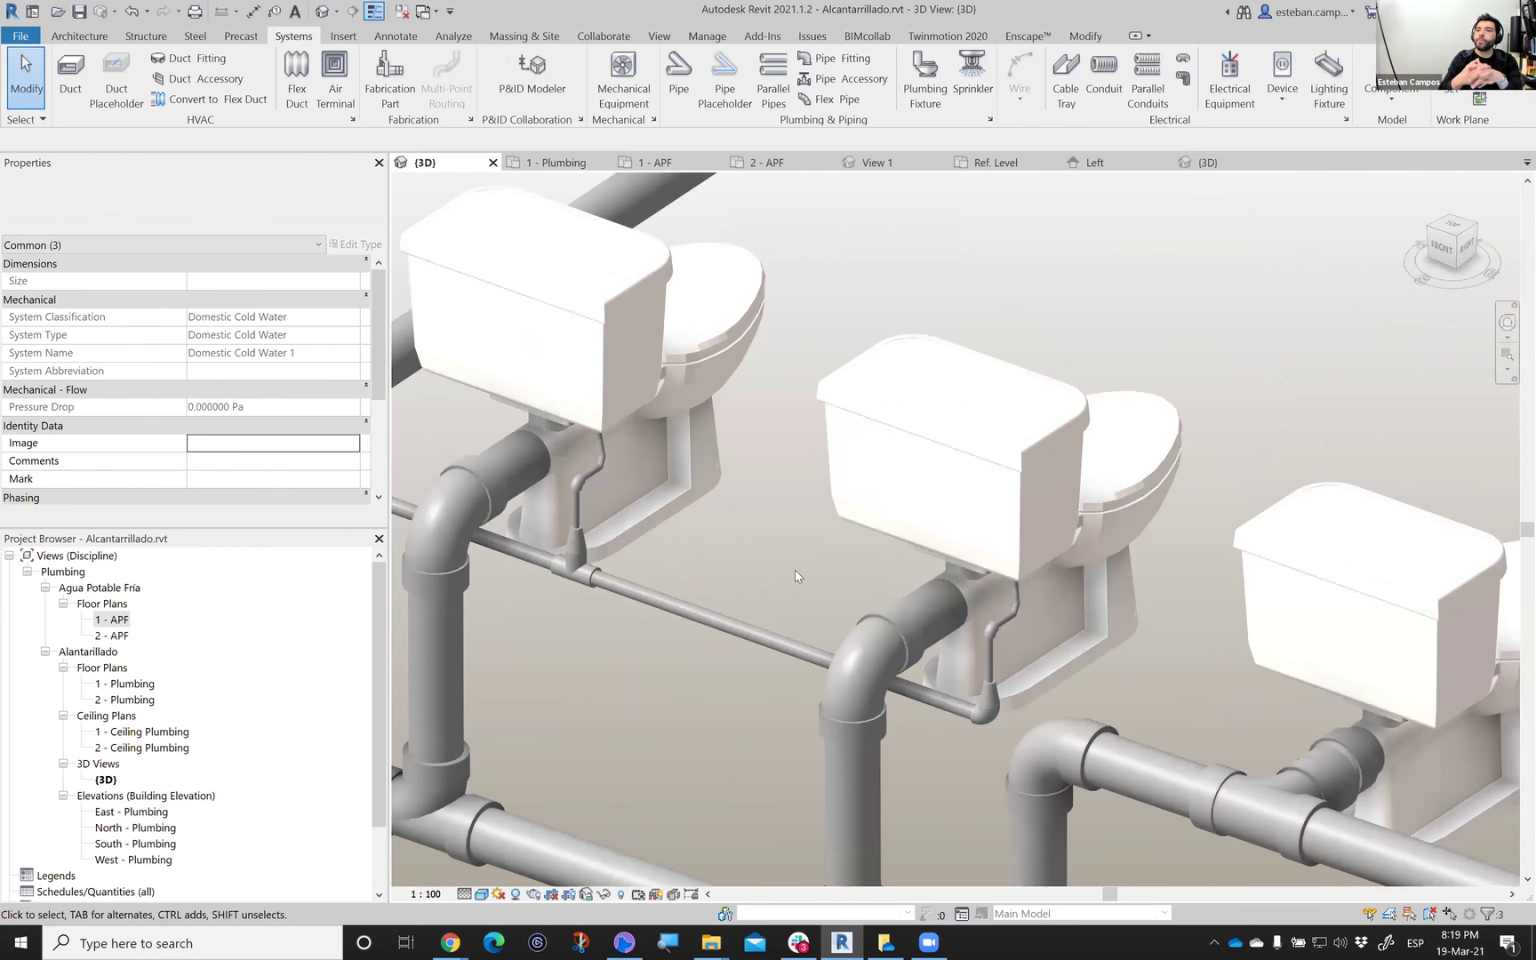
Task: Open the Annotate ribbon tab
Action: pyautogui.click(x=396, y=36)
